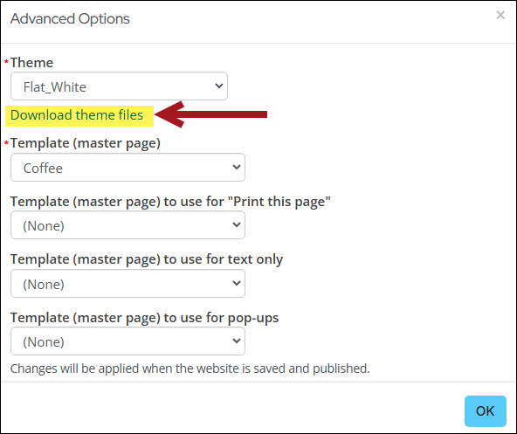Open the Flat_White theme dropdown
The width and height of the screenshot is (517, 434).
[119, 86]
